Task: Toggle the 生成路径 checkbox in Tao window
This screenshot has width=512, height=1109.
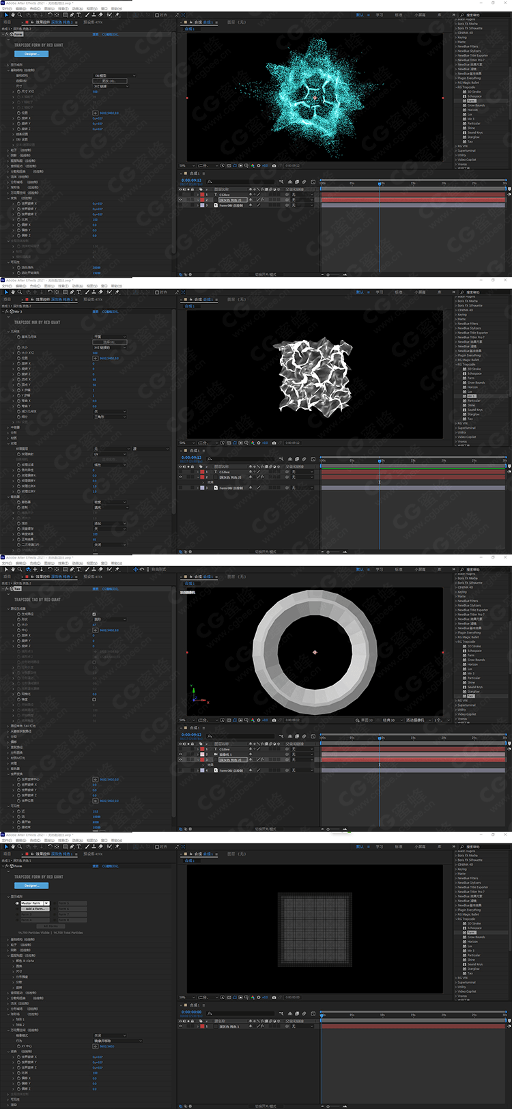Action: click(94, 614)
